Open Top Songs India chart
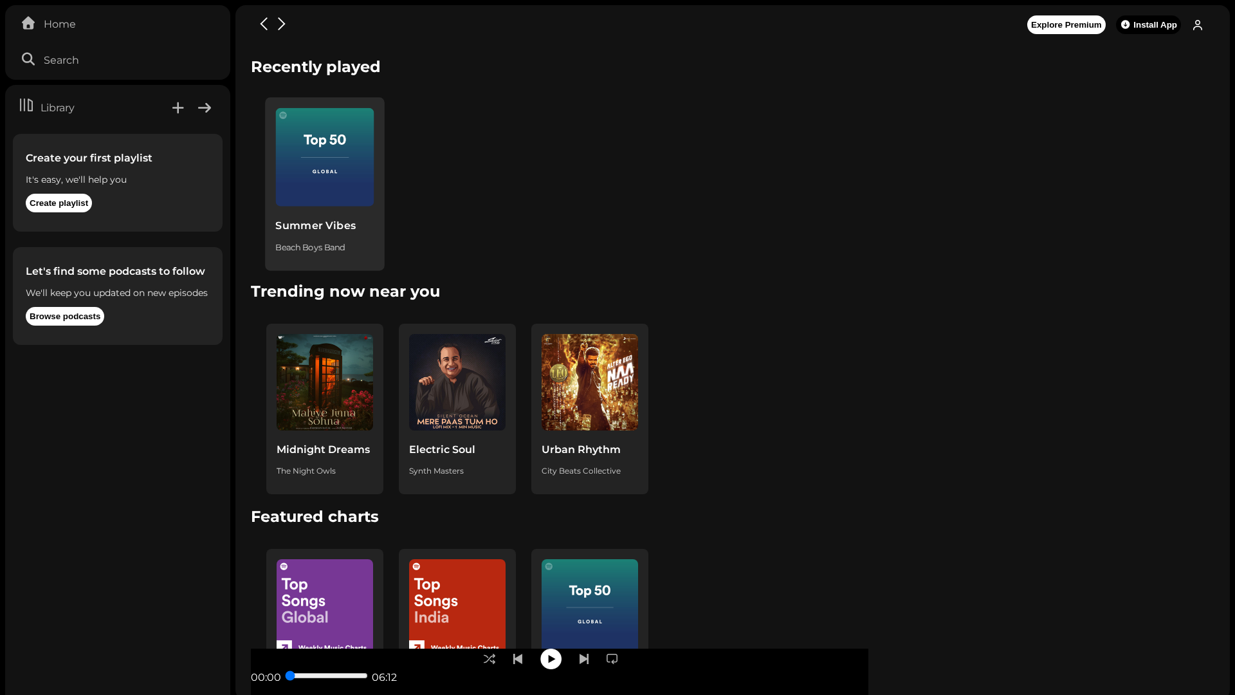Viewport: 1235px width, 695px height. [457, 604]
